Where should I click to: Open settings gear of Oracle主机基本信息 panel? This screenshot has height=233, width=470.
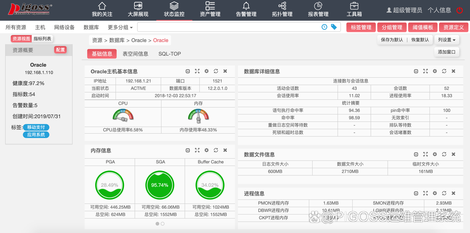[x=206, y=71]
